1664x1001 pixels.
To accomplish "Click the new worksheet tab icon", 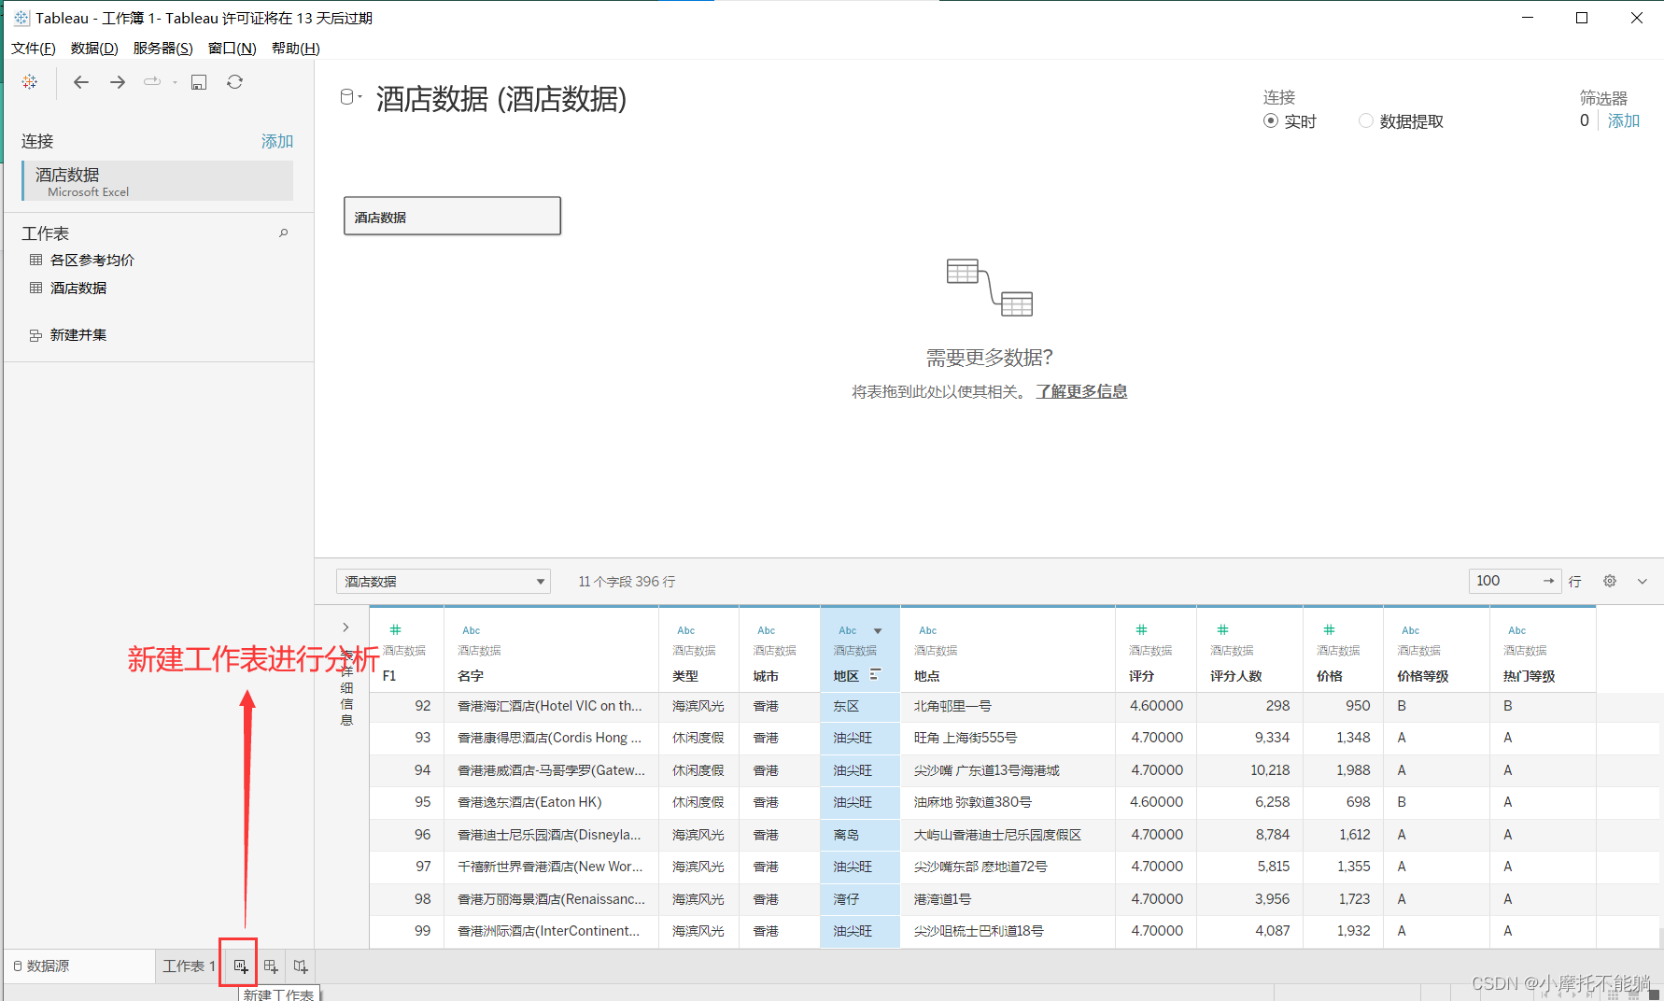I will (x=241, y=966).
